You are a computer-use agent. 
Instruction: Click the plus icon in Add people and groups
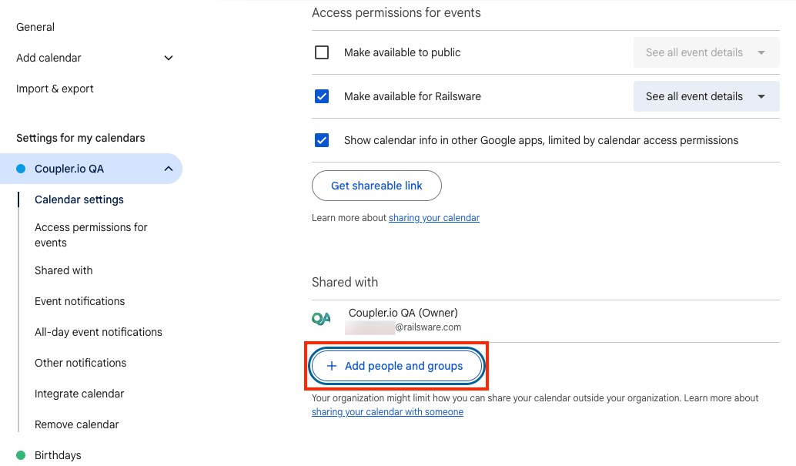(x=331, y=366)
